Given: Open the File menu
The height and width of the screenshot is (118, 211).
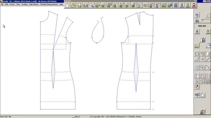Looking at the screenshot, I should [2, 4].
